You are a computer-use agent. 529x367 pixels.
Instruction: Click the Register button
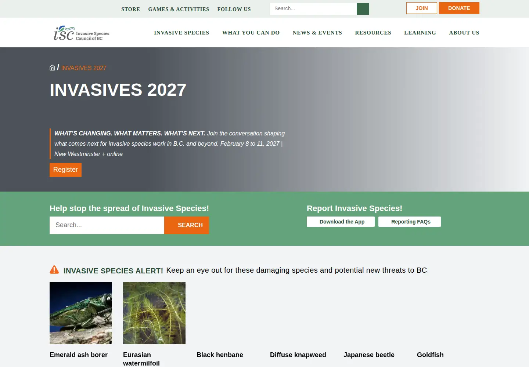click(x=65, y=170)
